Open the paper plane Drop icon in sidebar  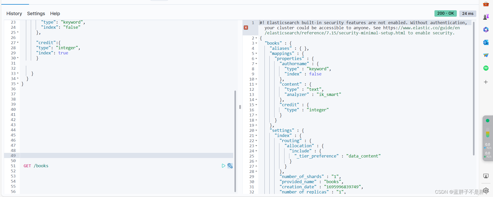[486, 55]
